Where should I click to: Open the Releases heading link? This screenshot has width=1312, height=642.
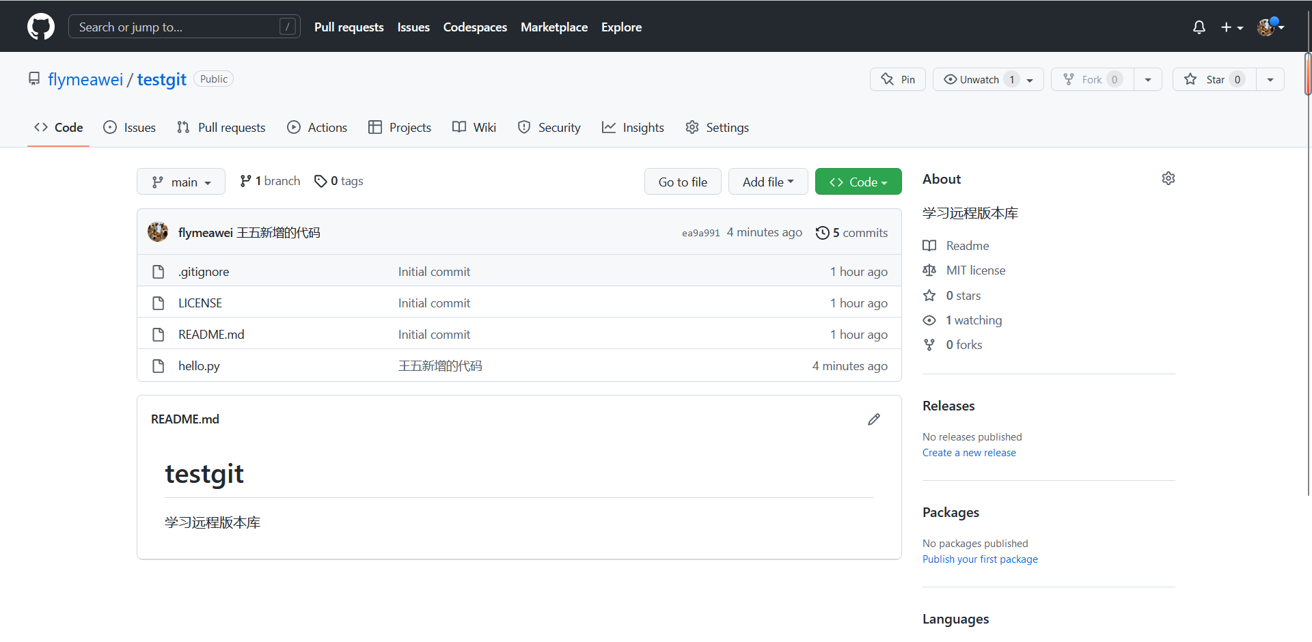(x=948, y=406)
